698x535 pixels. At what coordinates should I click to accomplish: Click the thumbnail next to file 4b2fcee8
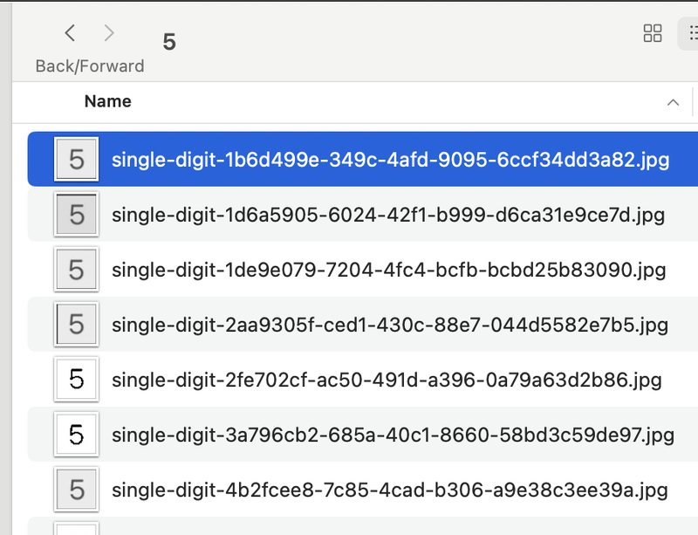[76, 490]
